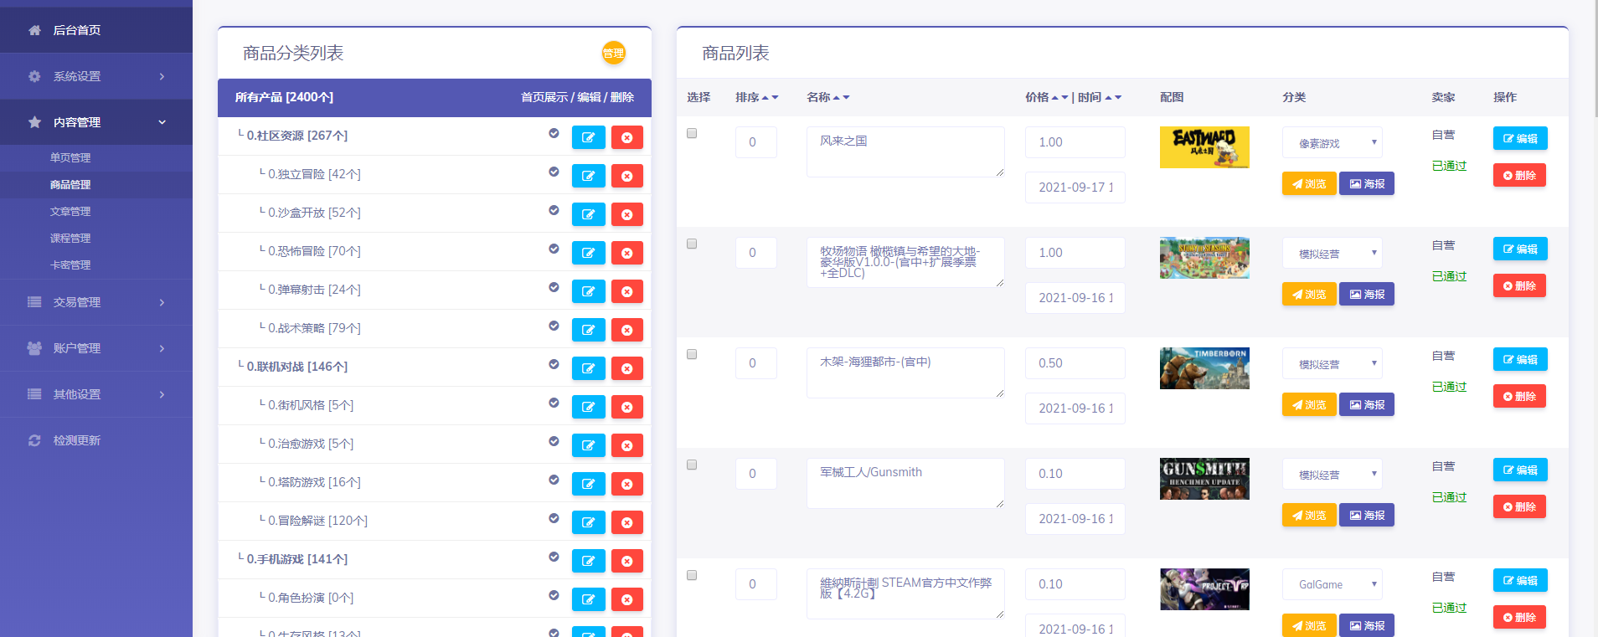Open 课程管理 submenu item
1598x637 pixels.
pyautogui.click(x=70, y=238)
